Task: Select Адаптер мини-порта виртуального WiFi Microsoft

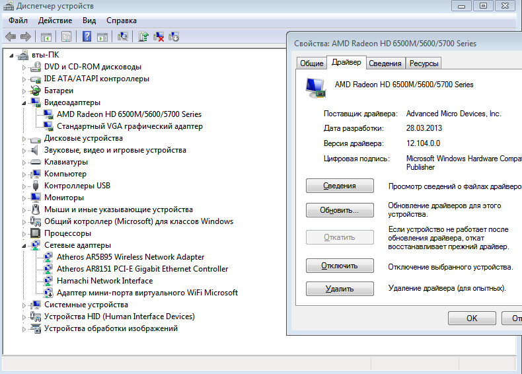Action: [147, 293]
